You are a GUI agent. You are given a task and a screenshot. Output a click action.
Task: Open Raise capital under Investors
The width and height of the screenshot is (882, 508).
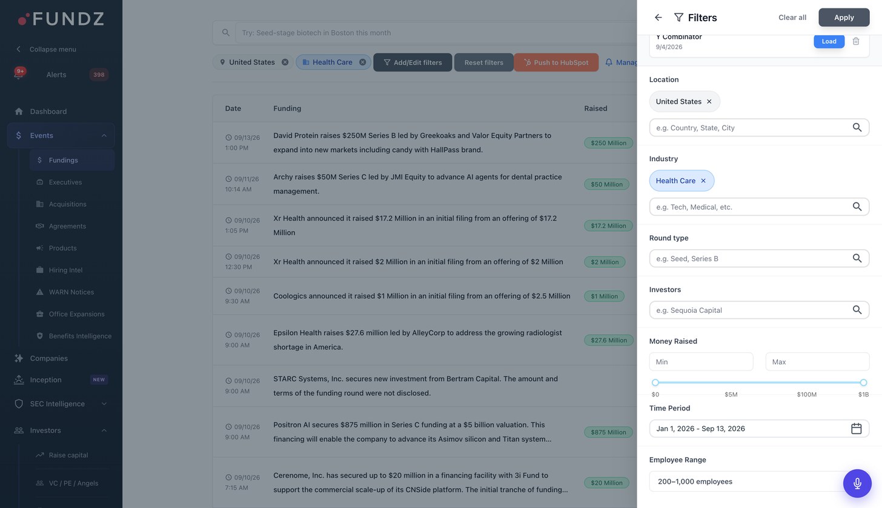pyautogui.click(x=68, y=455)
